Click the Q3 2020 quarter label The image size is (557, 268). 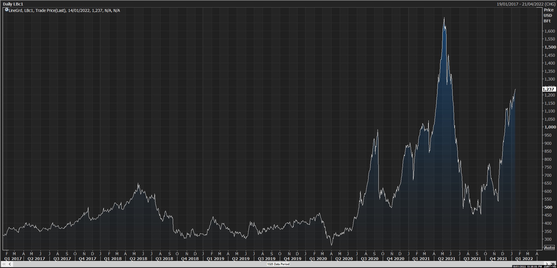[x=369, y=259]
